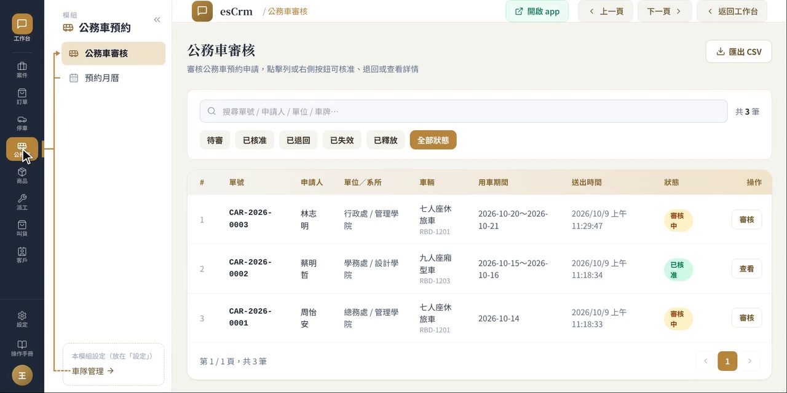Open the 叫貨 ordering module

[x=22, y=228]
